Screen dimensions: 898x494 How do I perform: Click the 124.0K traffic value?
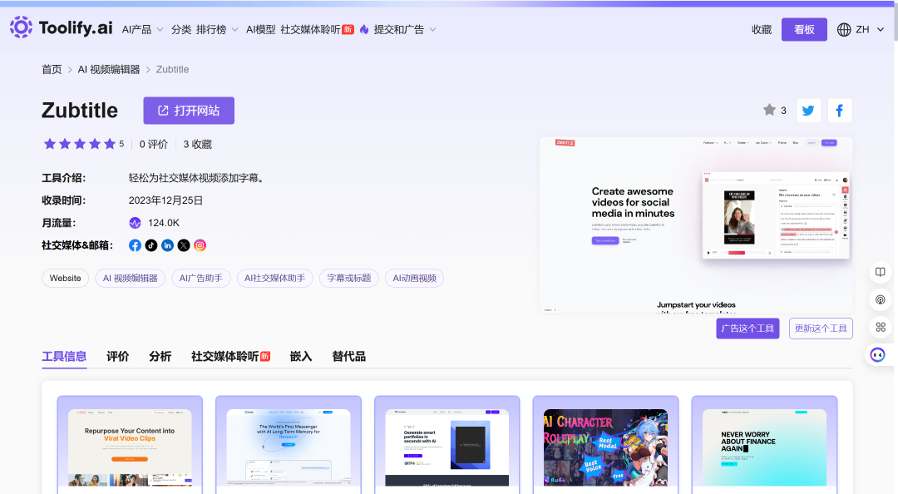[164, 223]
